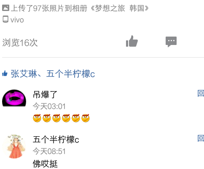Open liker 张艾琳 profile

coord(24,74)
